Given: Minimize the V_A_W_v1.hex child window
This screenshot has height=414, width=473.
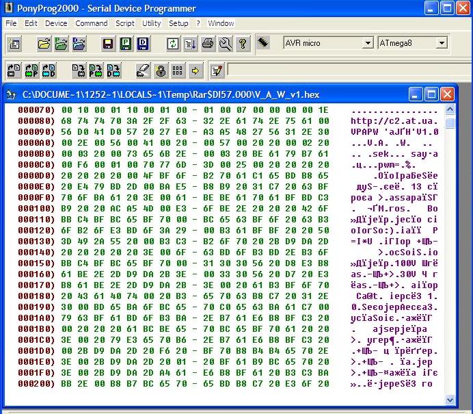Looking at the screenshot, I should [415, 94].
